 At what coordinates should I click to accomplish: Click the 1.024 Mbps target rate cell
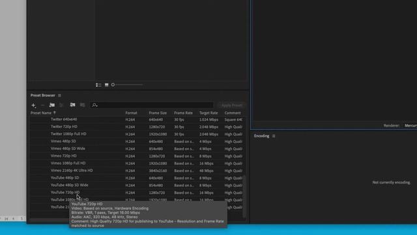[208, 119]
